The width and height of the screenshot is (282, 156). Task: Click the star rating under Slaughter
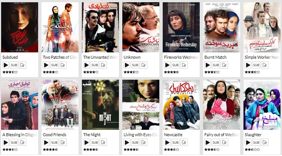252,150
